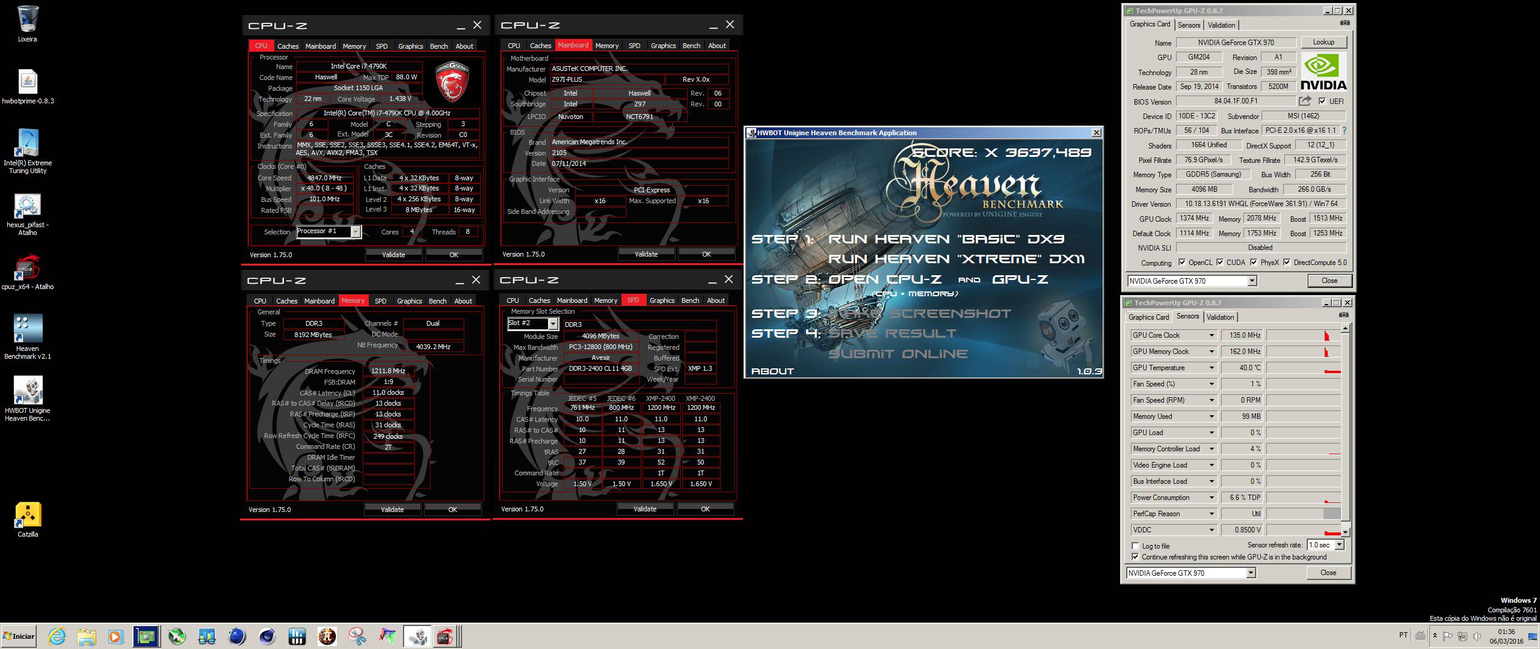The width and height of the screenshot is (1540, 649).
Task: Open Validation tab in lower GPU-Z window
Action: tap(1220, 317)
